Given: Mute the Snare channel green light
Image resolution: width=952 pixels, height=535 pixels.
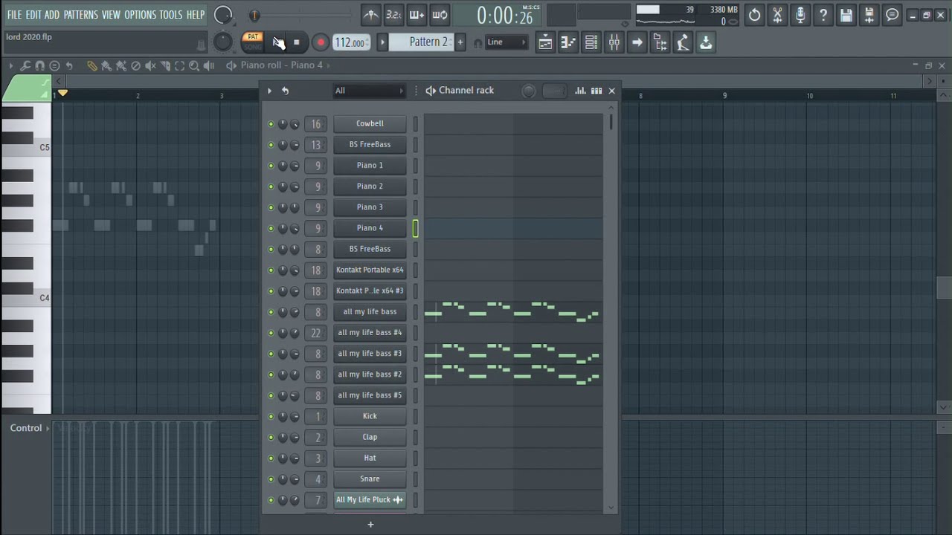Looking at the screenshot, I should [x=271, y=479].
